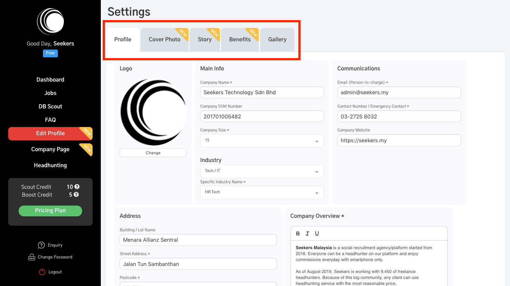The width and height of the screenshot is (510, 286).
Task: Click the Main Info section heading
Action: (x=212, y=69)
